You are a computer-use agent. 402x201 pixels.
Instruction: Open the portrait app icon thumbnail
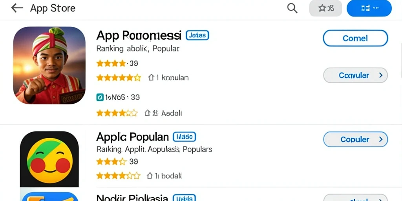tap(49, 66)
